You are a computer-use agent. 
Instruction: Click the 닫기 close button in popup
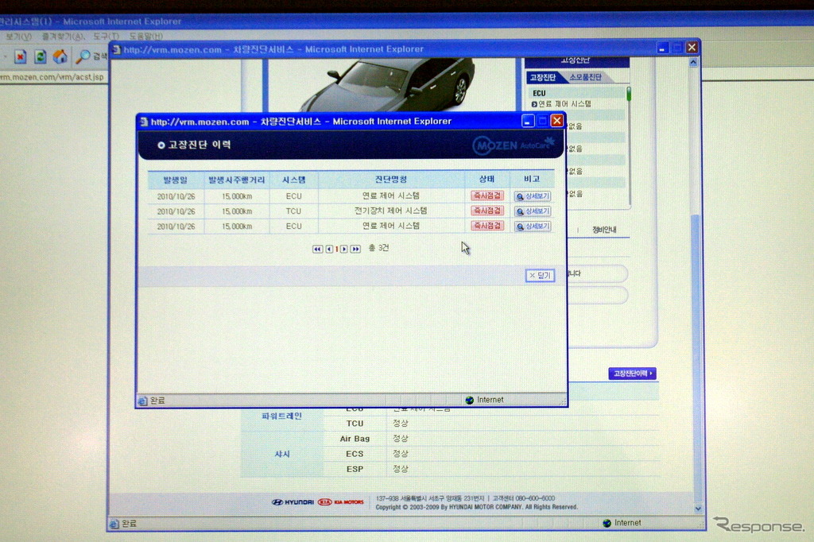coord(540,275)
